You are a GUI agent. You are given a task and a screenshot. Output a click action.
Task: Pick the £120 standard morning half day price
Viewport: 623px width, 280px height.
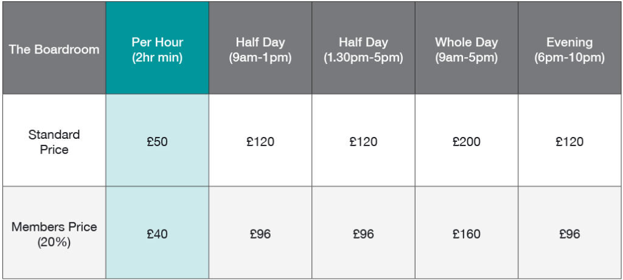click(x=260, y=142)
